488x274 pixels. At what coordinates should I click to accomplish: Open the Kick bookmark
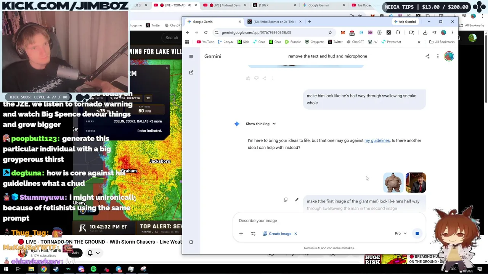coord(243,42)
